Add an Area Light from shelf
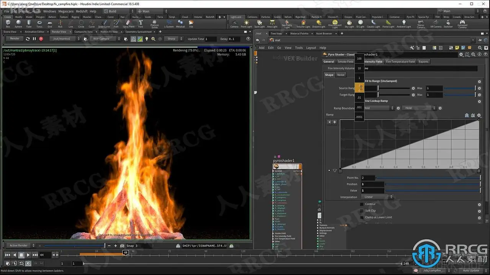Image resolution: width=490 pixels, height=275 pixels. pos(272,24)
